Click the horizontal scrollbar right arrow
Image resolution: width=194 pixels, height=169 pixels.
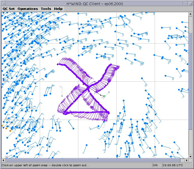click(187, 160)
